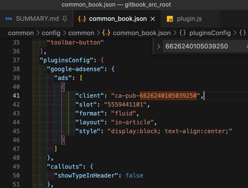
Task: Open the second 'common' breadcrumb after config
Action: (x=81, y=33)
